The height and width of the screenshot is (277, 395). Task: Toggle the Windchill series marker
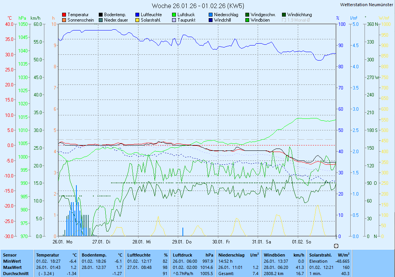(211, 20)
